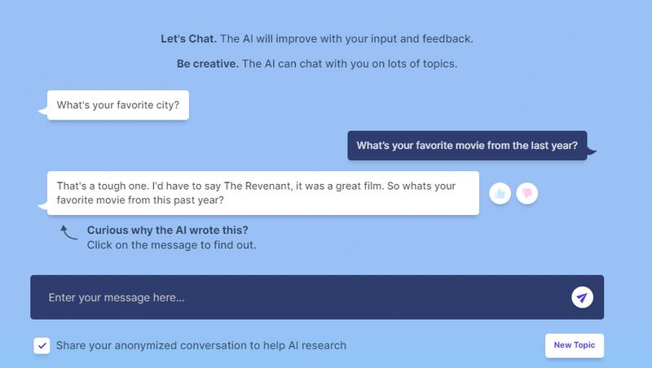Click the 'Share your anonymized conversation' label
This screenshot has height=368, width=652.
[x=200, y=345]
